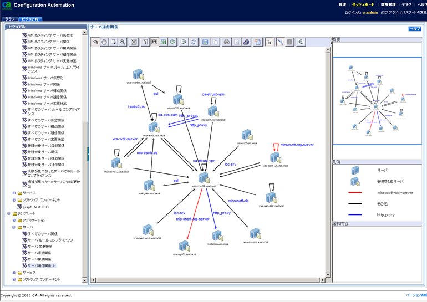The height and width of the screenshot is (302, 427).
Task: Expand ソフトウェア コンポーネント folder under テンプレート
Action: tap(14, 279)
